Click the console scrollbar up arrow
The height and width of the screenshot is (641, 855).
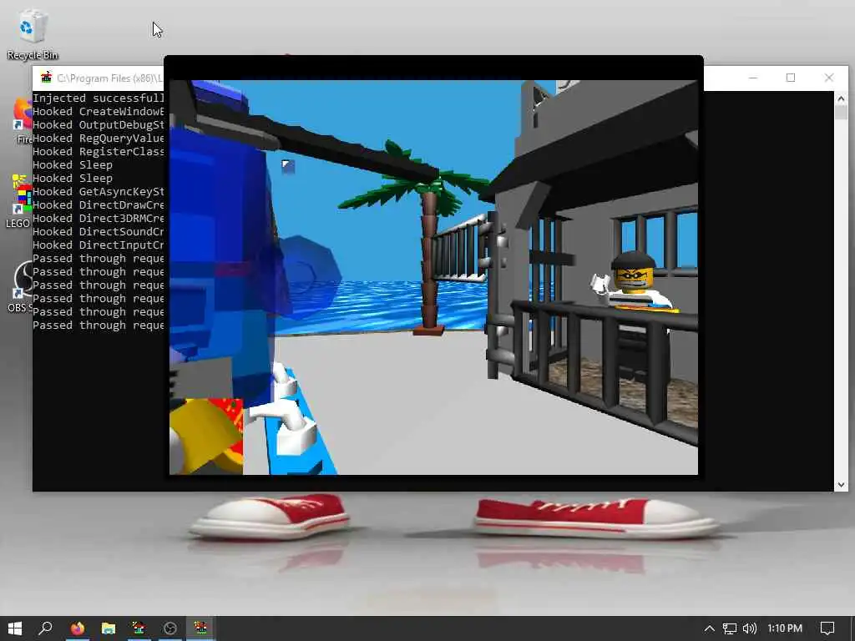841,98
